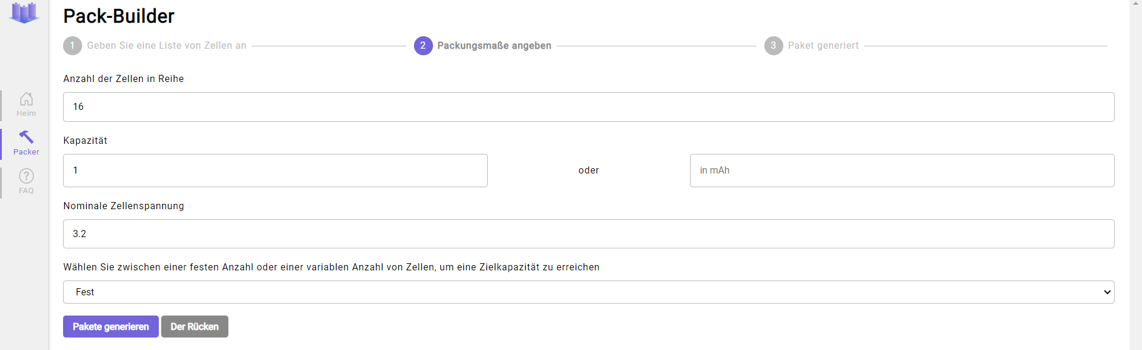Click the Heim sidebar label
Viewport: 1142px width, 350px height.
coord(26,113)
